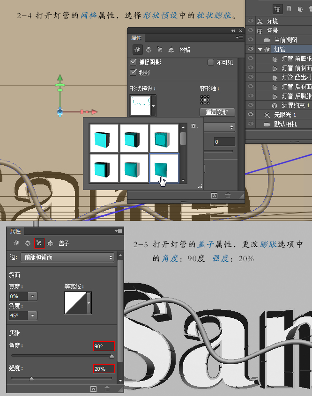
Task: Open the 宽度 0% dropdown arrow
Action: (32, 296)
